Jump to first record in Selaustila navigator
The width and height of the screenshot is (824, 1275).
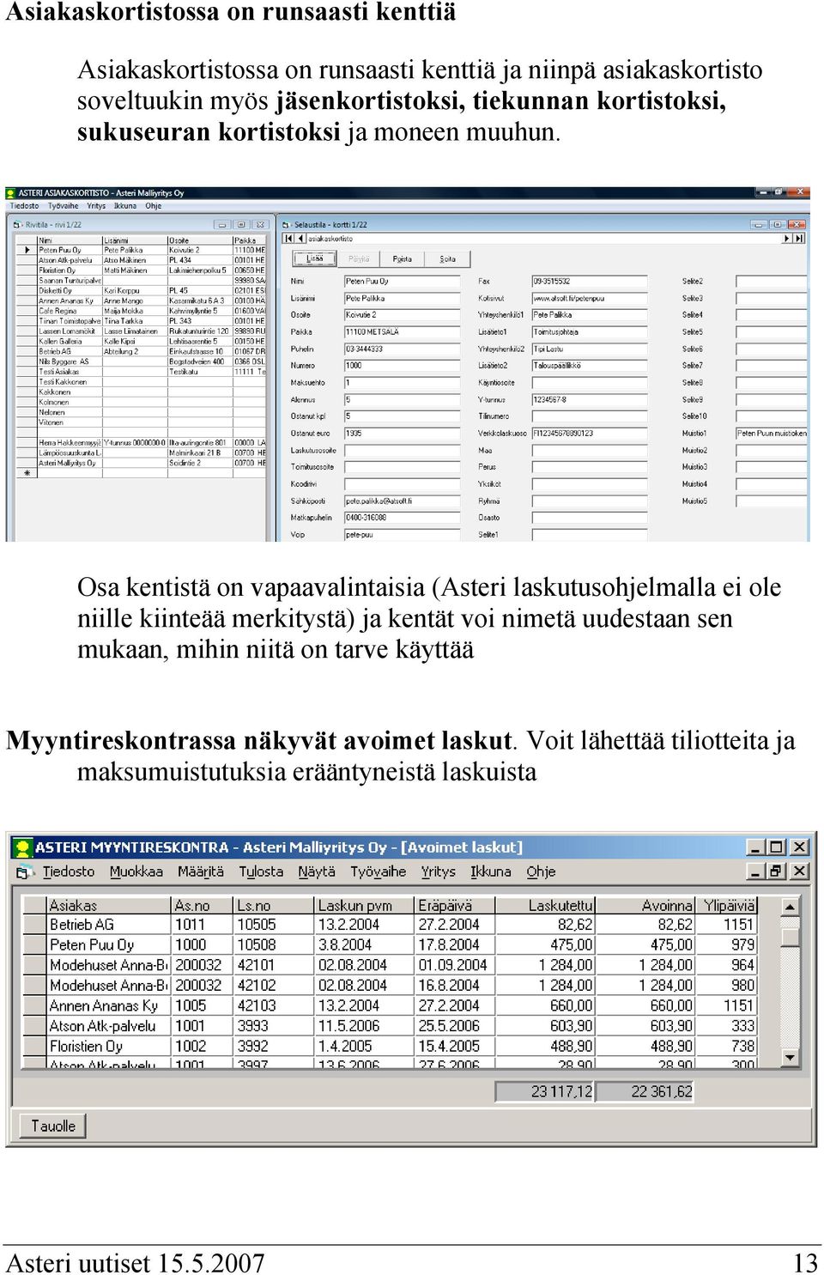[288, 239]
